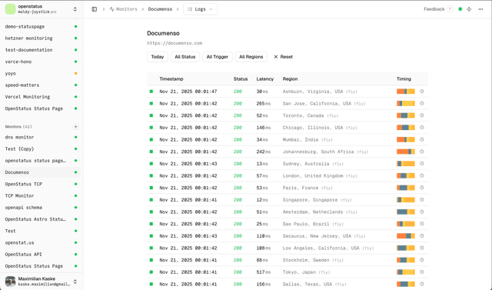492x290 pixels.
Task: Click timing bar for Amsterdam row
Action: 406,212
